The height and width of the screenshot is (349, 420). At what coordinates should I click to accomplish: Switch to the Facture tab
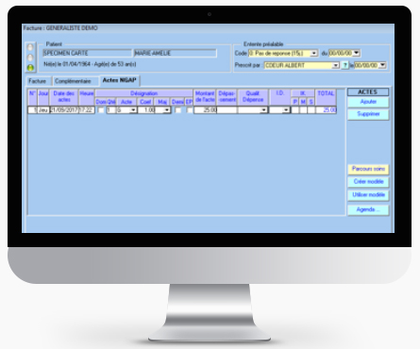click(38, 81)
